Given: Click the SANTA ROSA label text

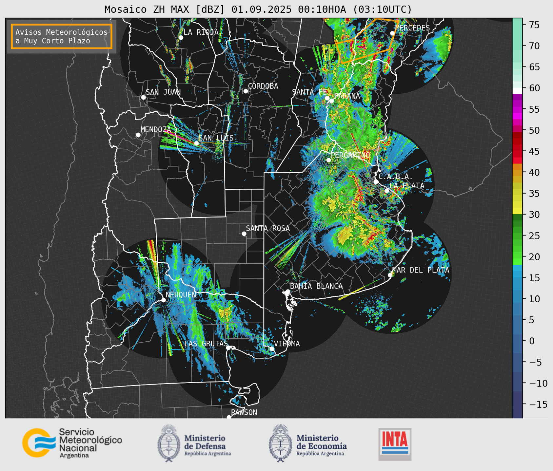Looking at the screenshot, I should [268, 228].
